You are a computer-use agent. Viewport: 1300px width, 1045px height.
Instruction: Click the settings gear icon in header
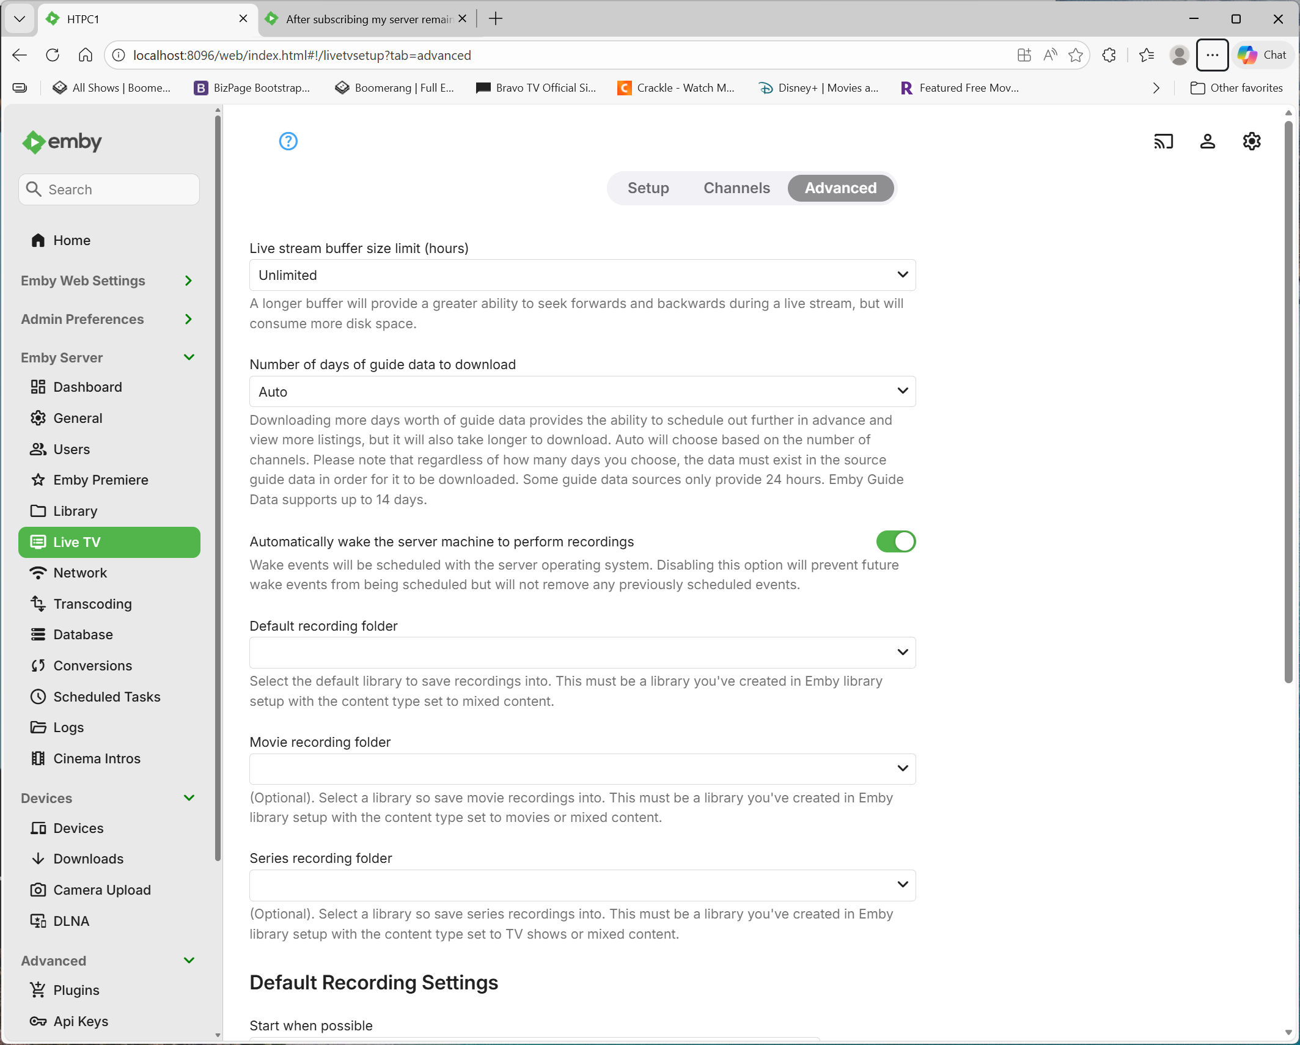click(1252, 141)
